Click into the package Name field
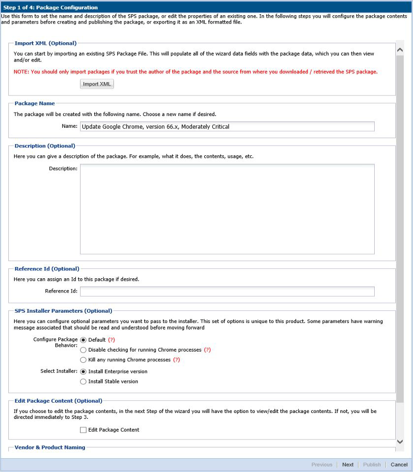This screenshot has width=413, height=472. (227, 127)
